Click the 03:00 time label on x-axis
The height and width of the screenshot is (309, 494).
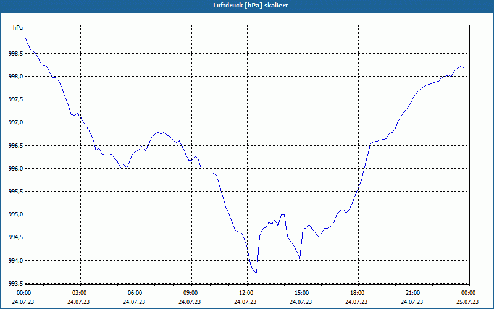tap(80, 293)
